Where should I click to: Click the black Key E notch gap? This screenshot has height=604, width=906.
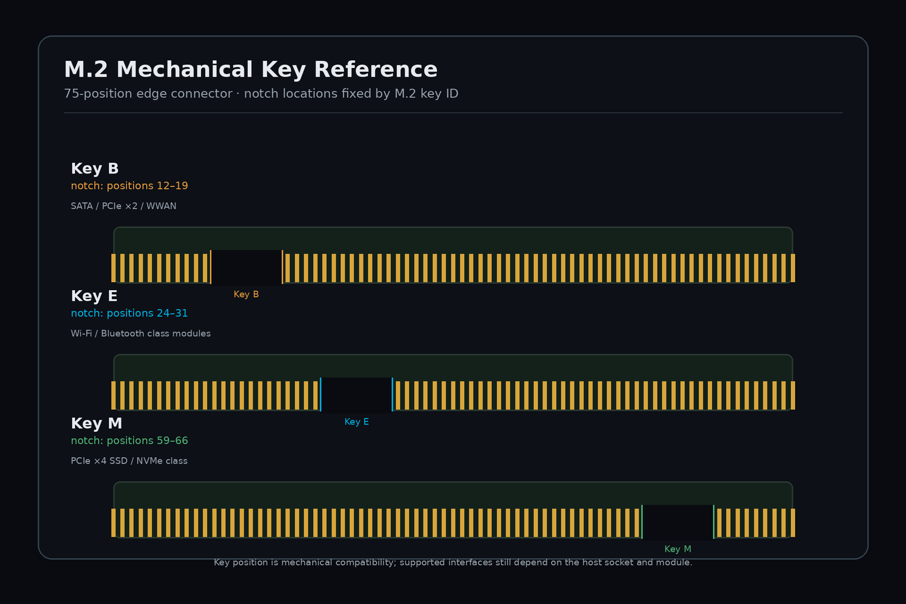pos(356,395)
